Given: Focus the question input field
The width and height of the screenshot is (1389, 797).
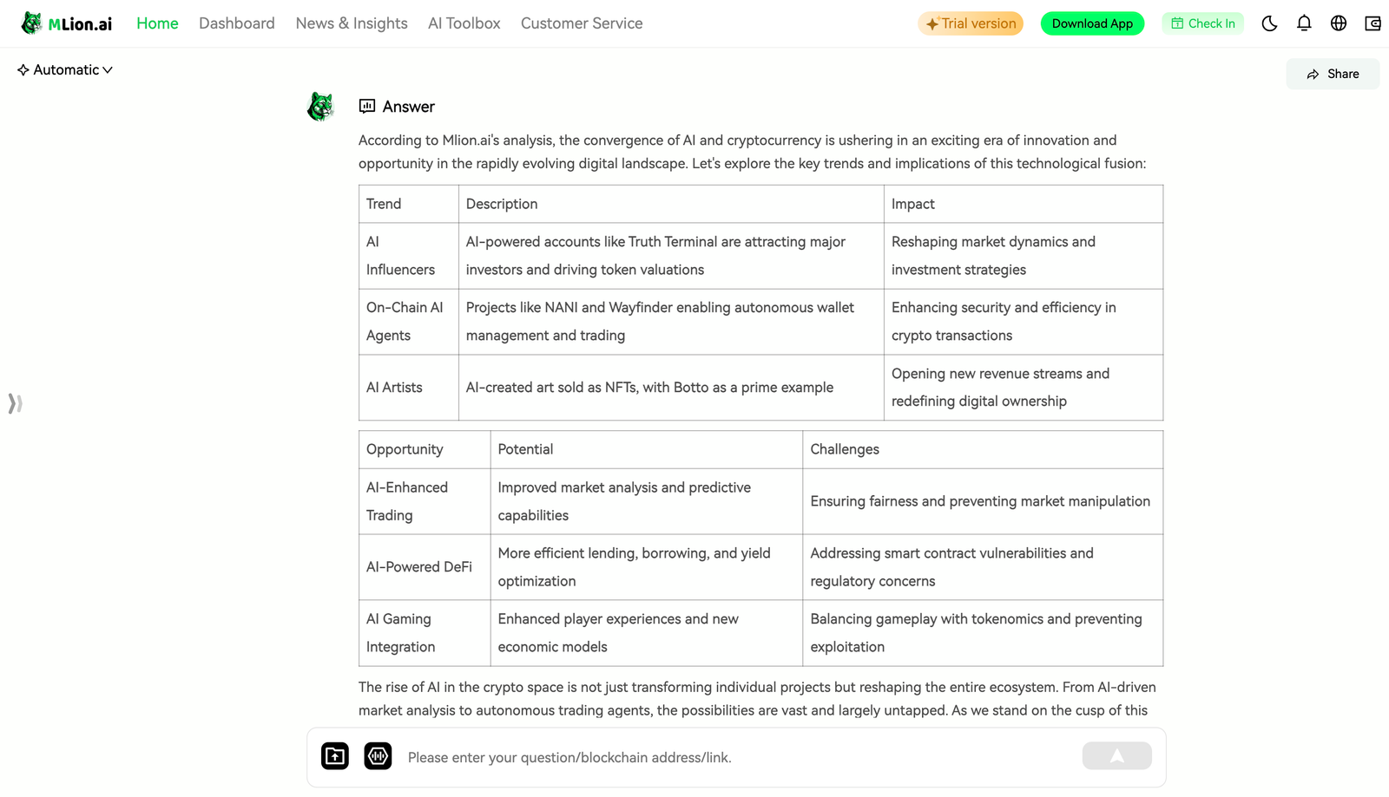Looking at the screenshot, I should tap(738, 757).
